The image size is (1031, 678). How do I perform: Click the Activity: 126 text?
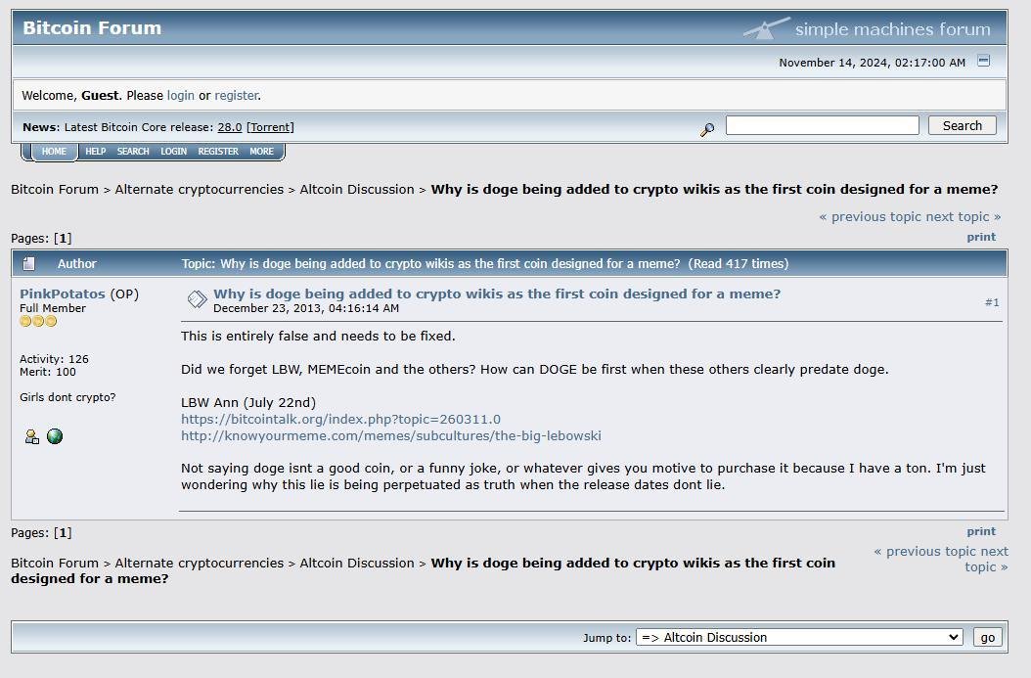pyautogui.click(x=54, y=359)
